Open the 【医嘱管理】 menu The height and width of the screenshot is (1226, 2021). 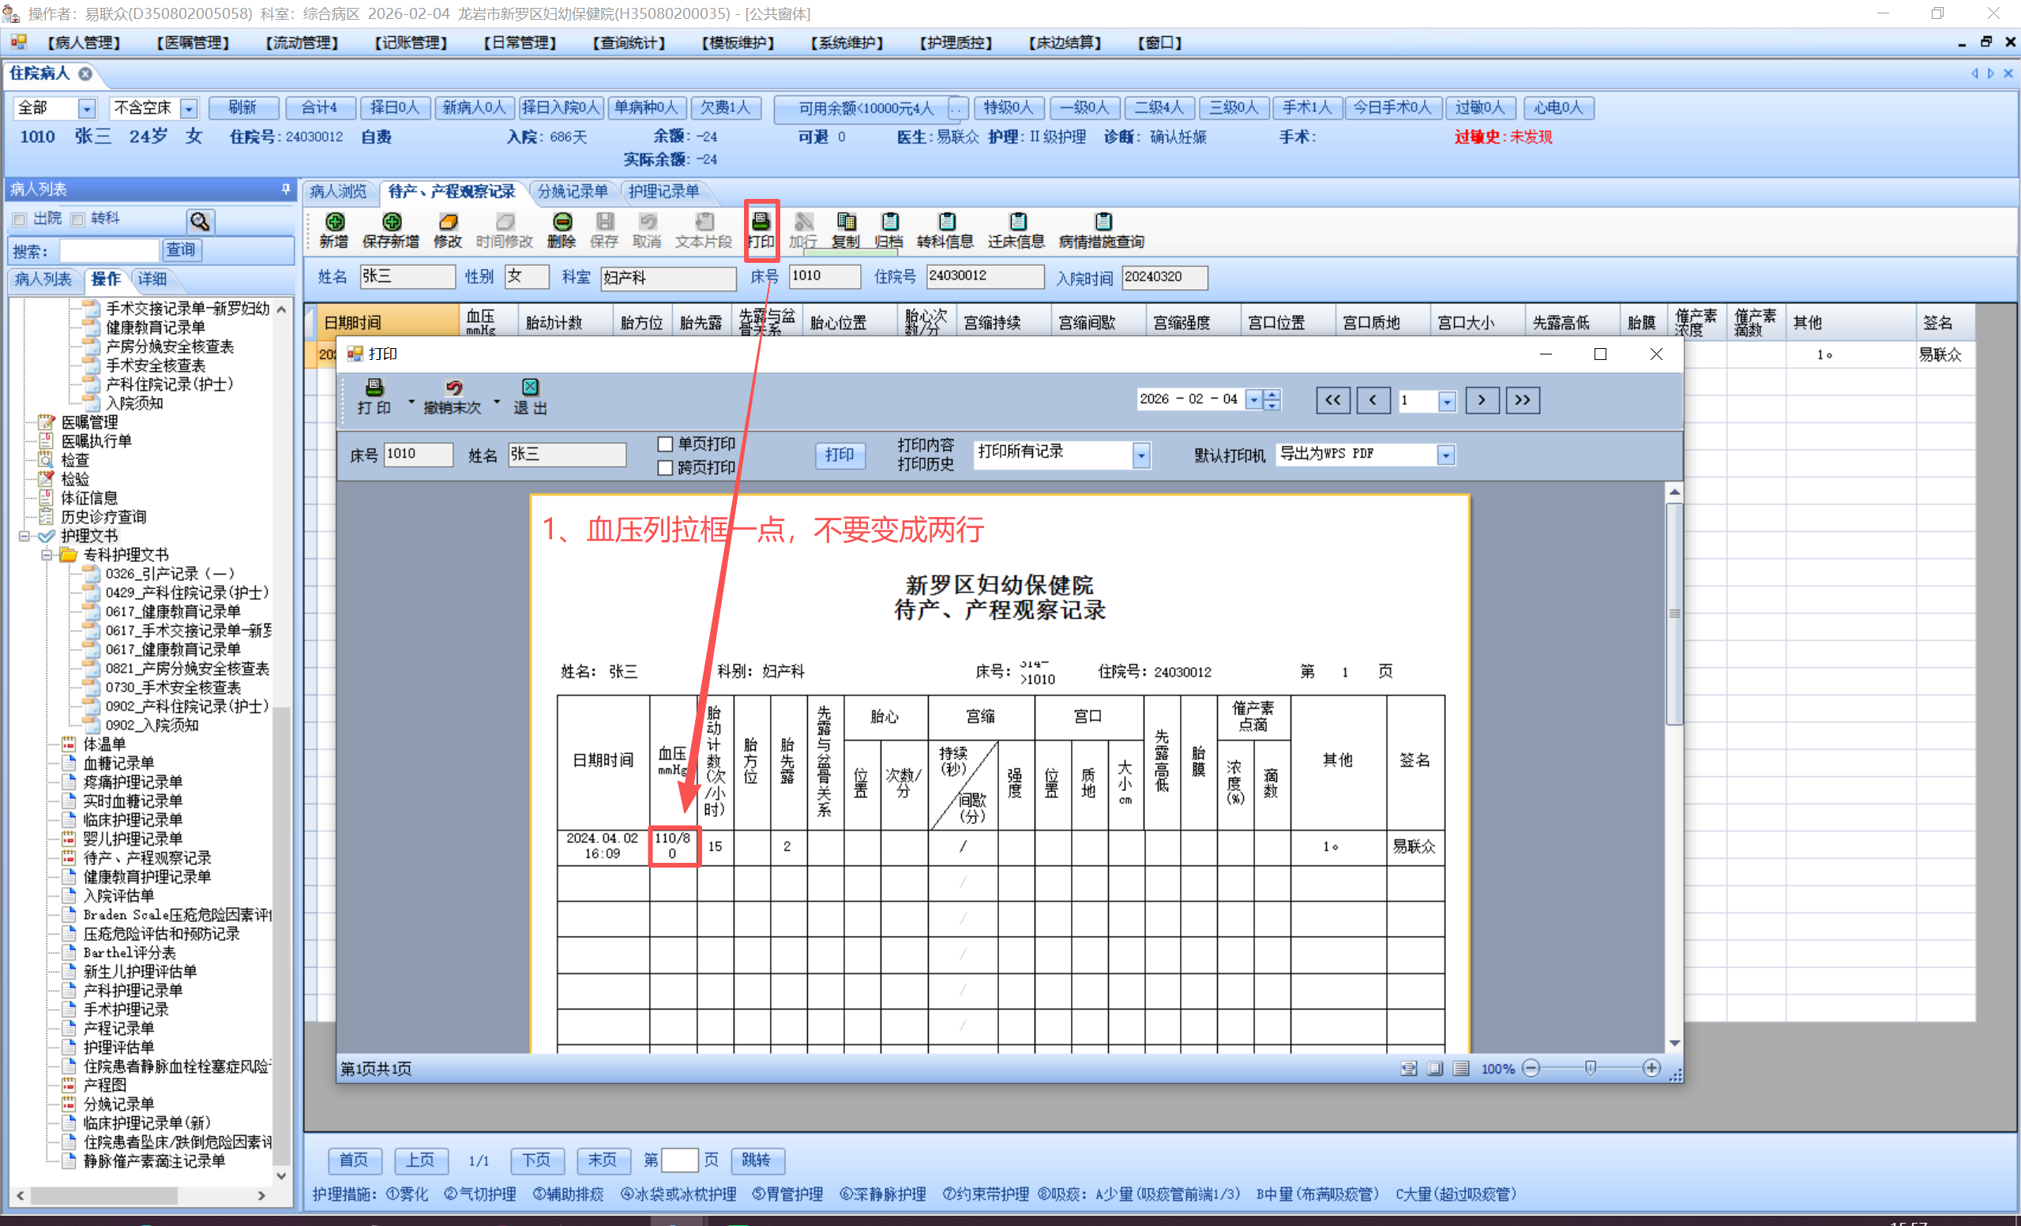(193, 43)
